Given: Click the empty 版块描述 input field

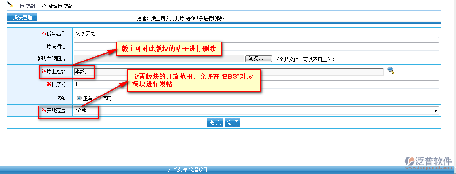Looking at the screenshot, I should 256,47.
